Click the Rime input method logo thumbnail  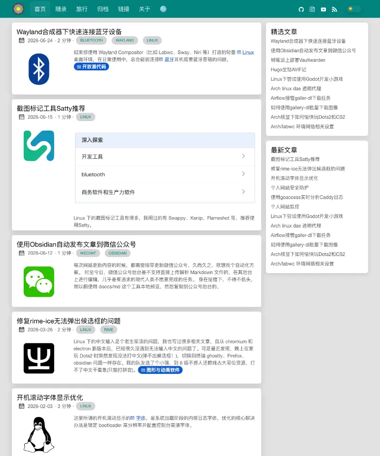[39, 358]
